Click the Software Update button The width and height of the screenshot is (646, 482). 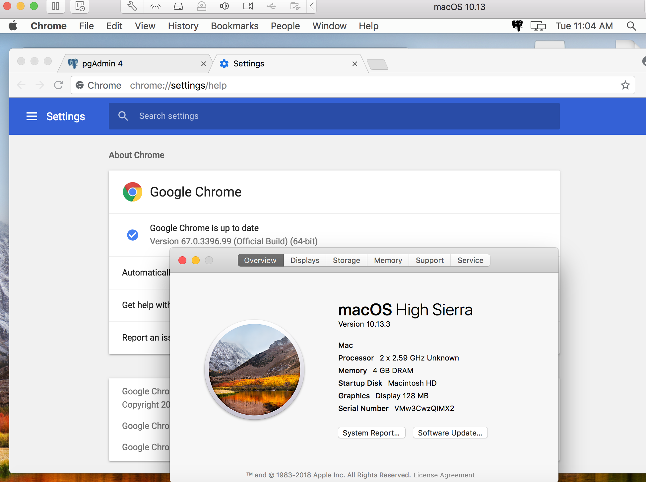click(450, 433)
